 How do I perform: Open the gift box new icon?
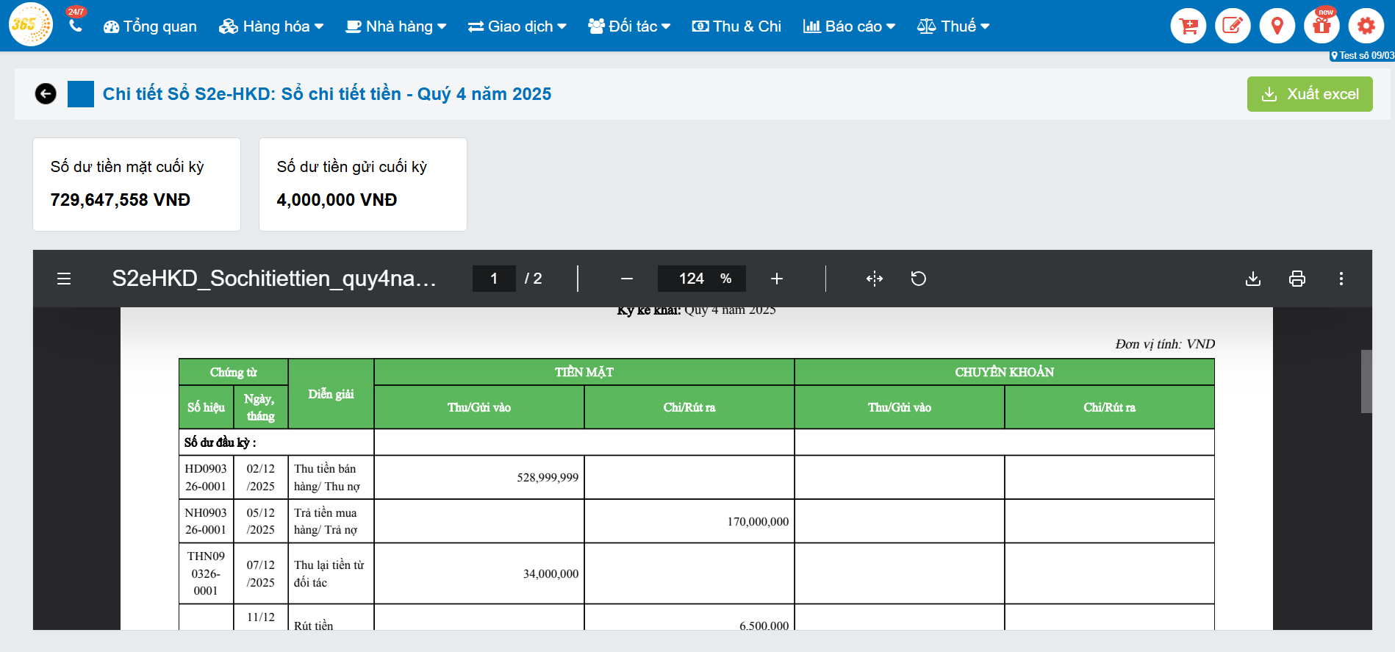pos(1322,26)
